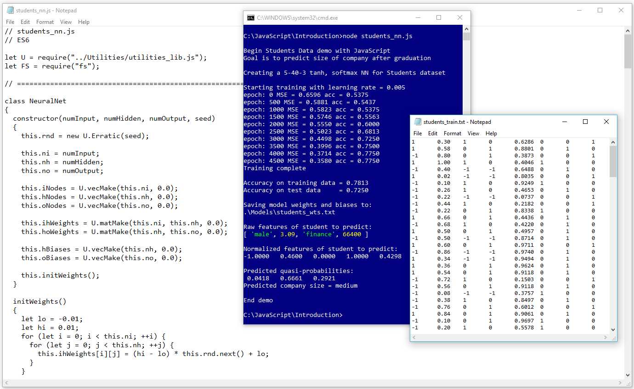Screen dimensions: 634x389
Task: Open the Help menu in students_train.txt
Action: pos(491,133)
